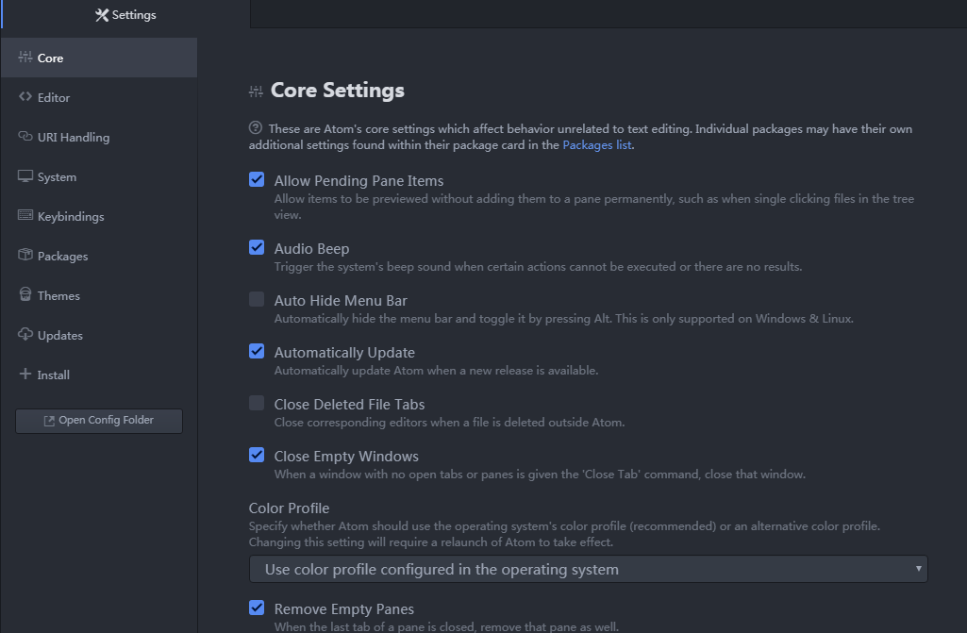Viewport: 967px width, 633px height.
Task: Click the URI Handling link icon
Action: coord(25,136)
